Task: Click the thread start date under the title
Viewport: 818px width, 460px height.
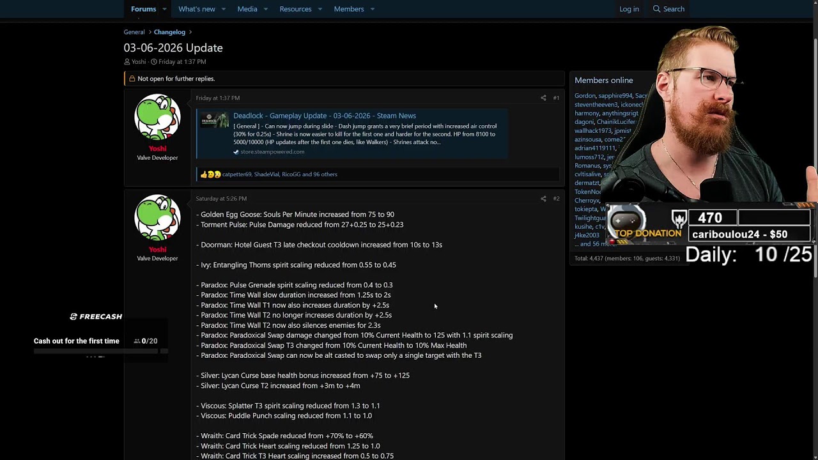Action: click(182, 62)
